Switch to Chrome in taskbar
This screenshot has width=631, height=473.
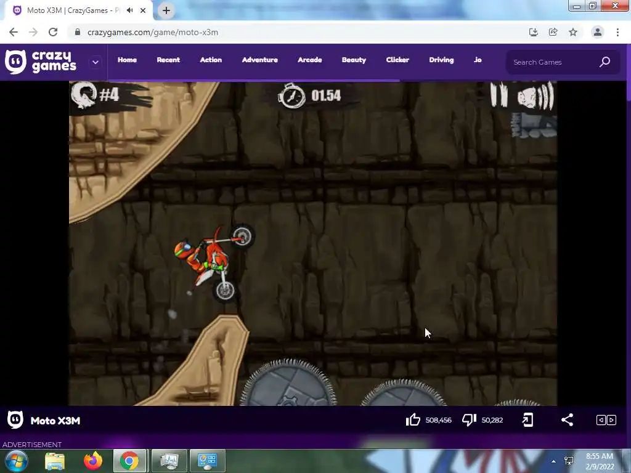[129, 461]
